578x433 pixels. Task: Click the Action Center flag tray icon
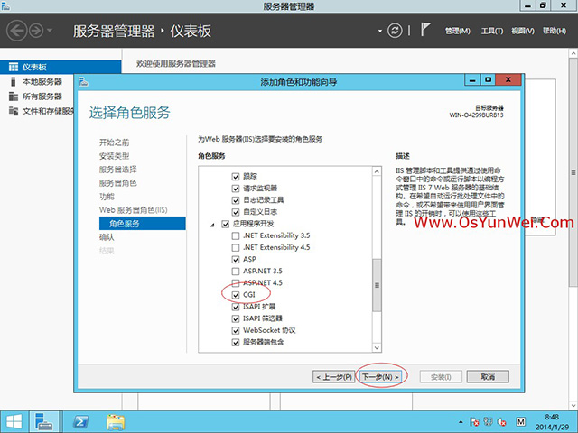[x=474, y=422]
